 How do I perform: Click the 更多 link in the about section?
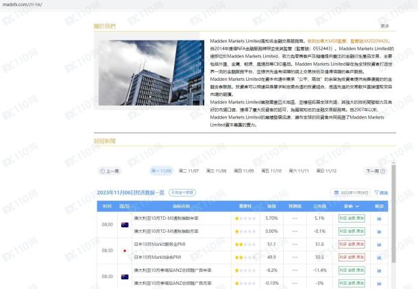[x=384, y=26]
